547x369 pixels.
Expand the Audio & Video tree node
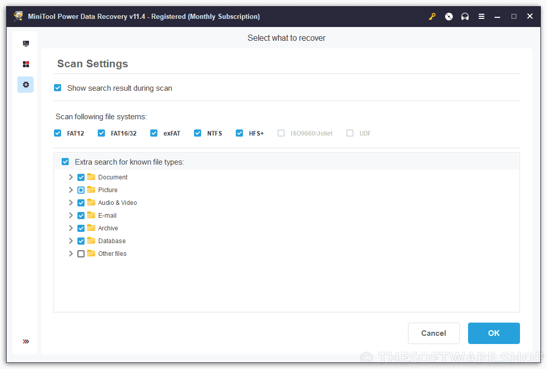coord(71,202)
